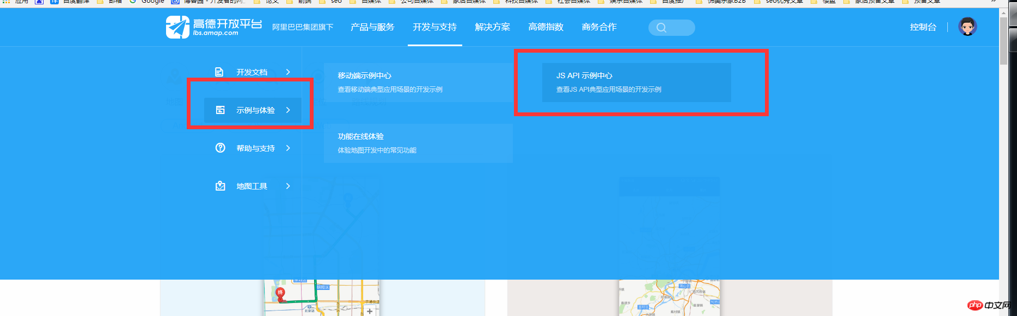1017x316 pixels.
Task: Click the magnifier search icon
Action: click(661, 28)
